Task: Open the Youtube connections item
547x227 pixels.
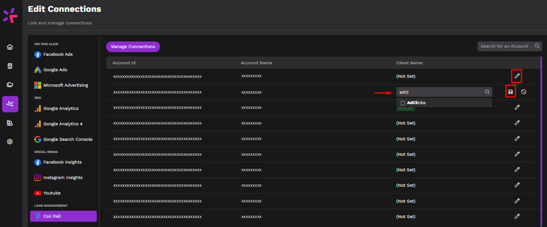Action: 52,193
